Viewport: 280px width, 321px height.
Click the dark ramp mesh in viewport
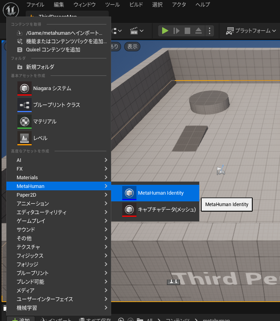(190, 139)
